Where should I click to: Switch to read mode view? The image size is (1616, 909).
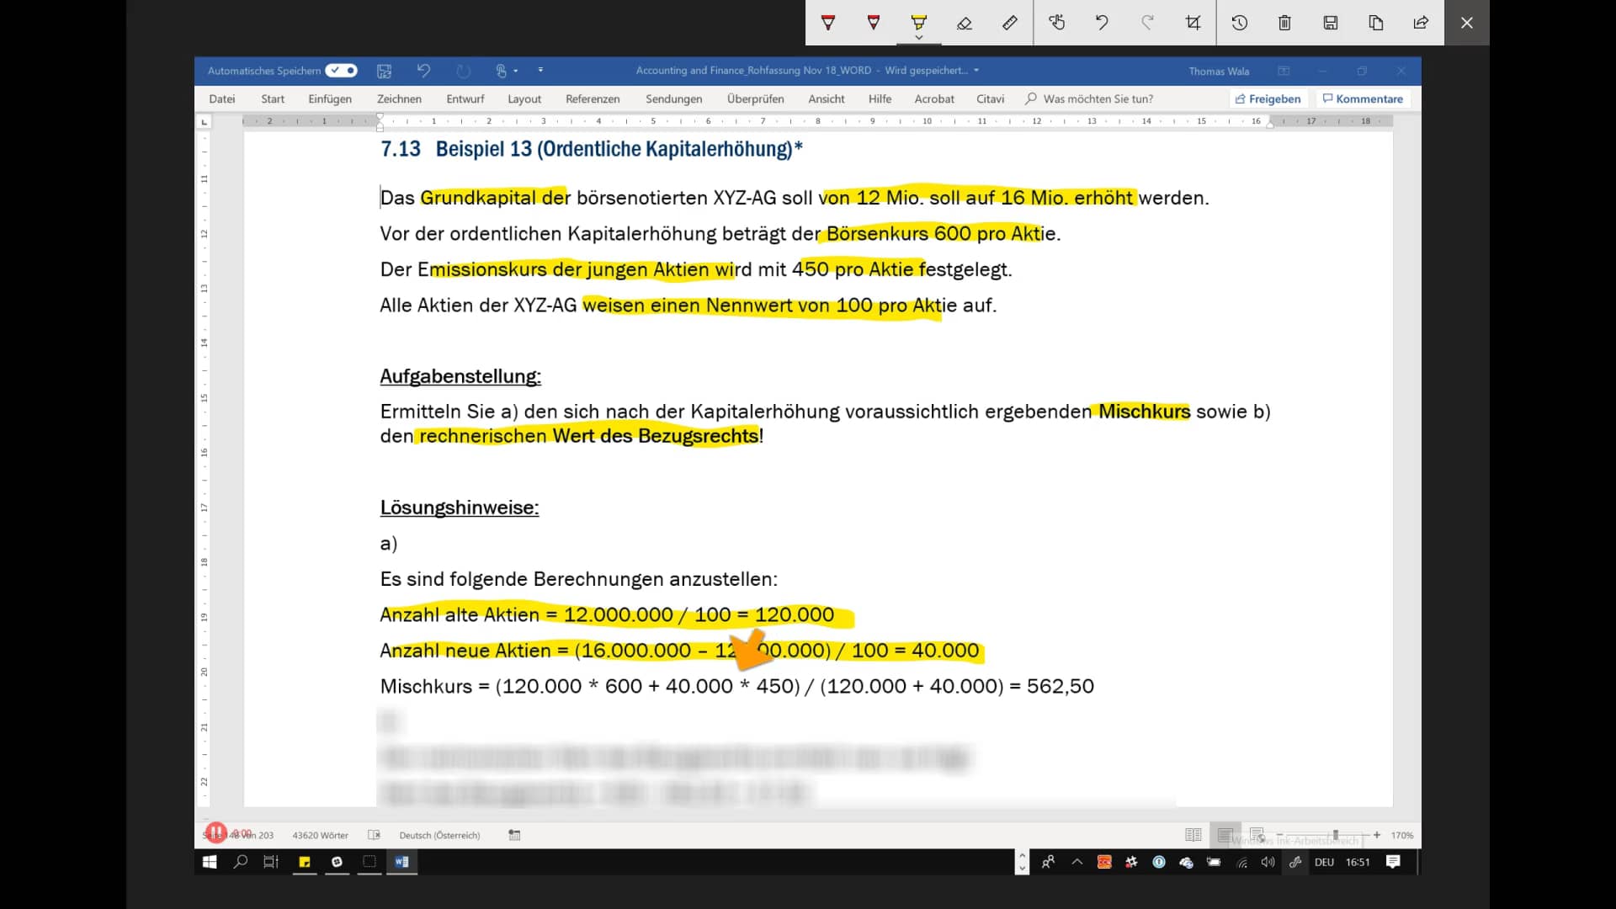click(1193, 835)
